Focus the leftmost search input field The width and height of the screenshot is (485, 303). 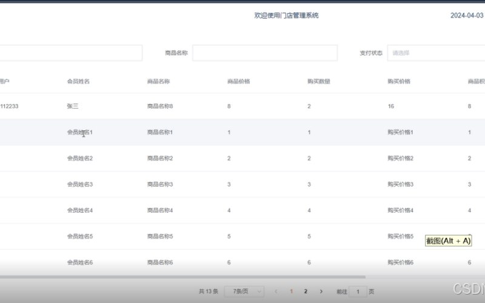pos(71,53)
